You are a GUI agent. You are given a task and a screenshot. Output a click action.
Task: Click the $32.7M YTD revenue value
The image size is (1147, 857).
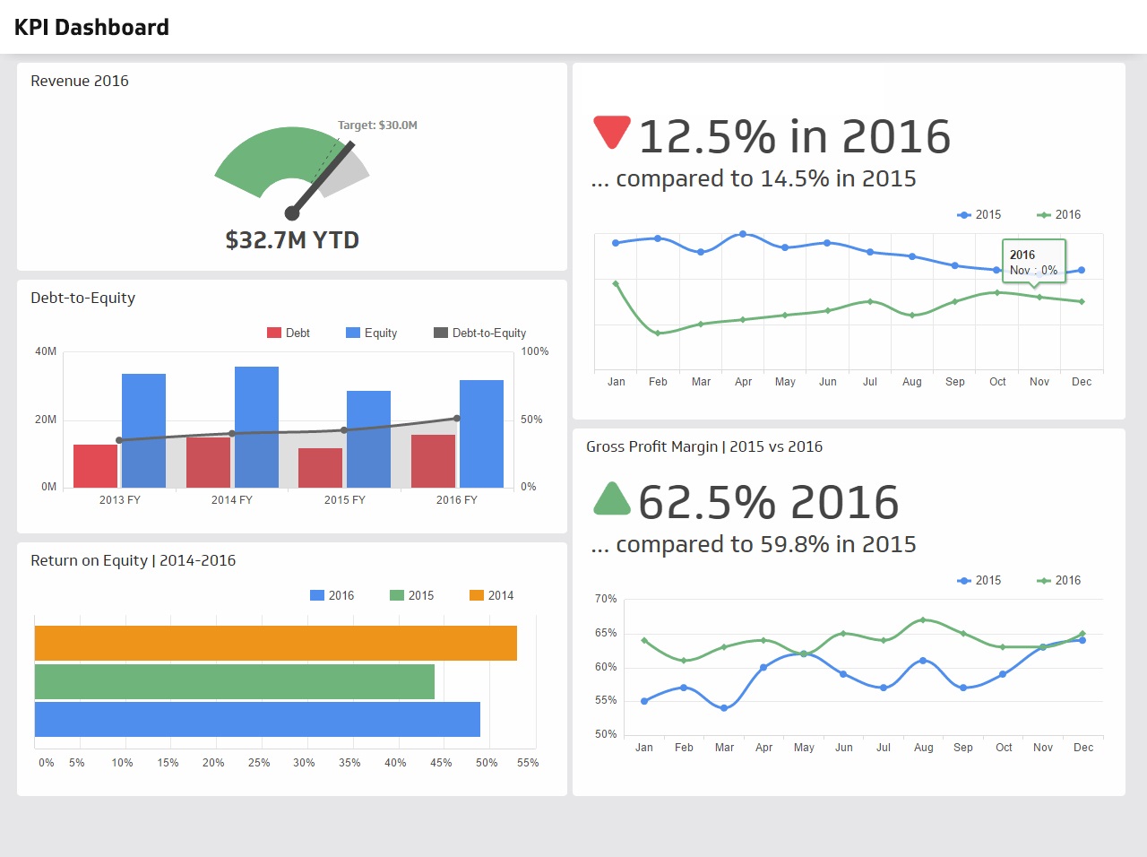292,240
